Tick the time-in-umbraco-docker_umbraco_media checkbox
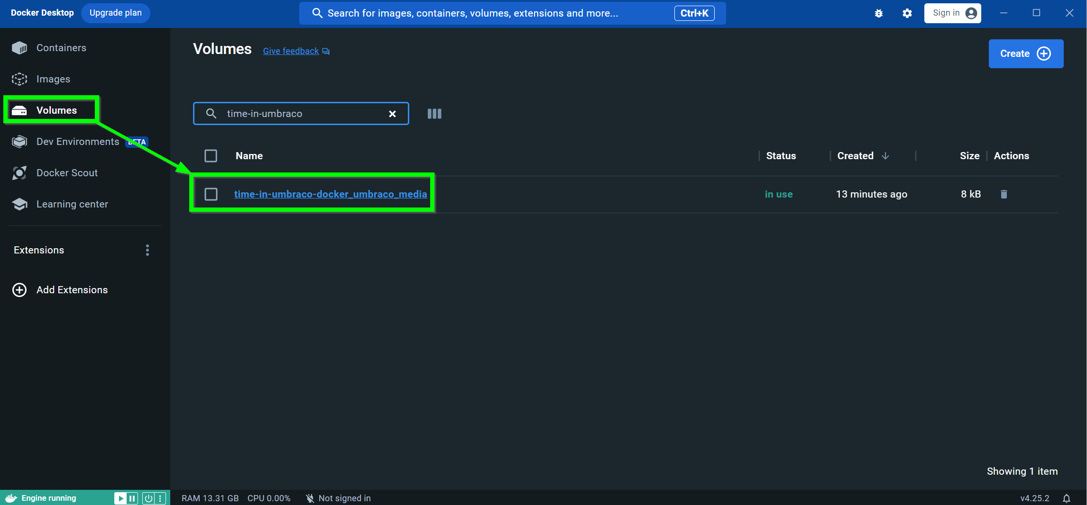The image size is (1087, 505). pyautogui.click(x=211, y=194)
